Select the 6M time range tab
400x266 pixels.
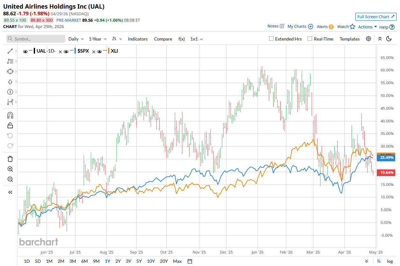click(x=84, y=261)
